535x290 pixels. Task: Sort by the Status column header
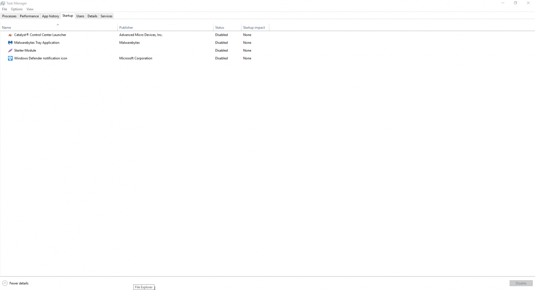(x=227, y=27)
